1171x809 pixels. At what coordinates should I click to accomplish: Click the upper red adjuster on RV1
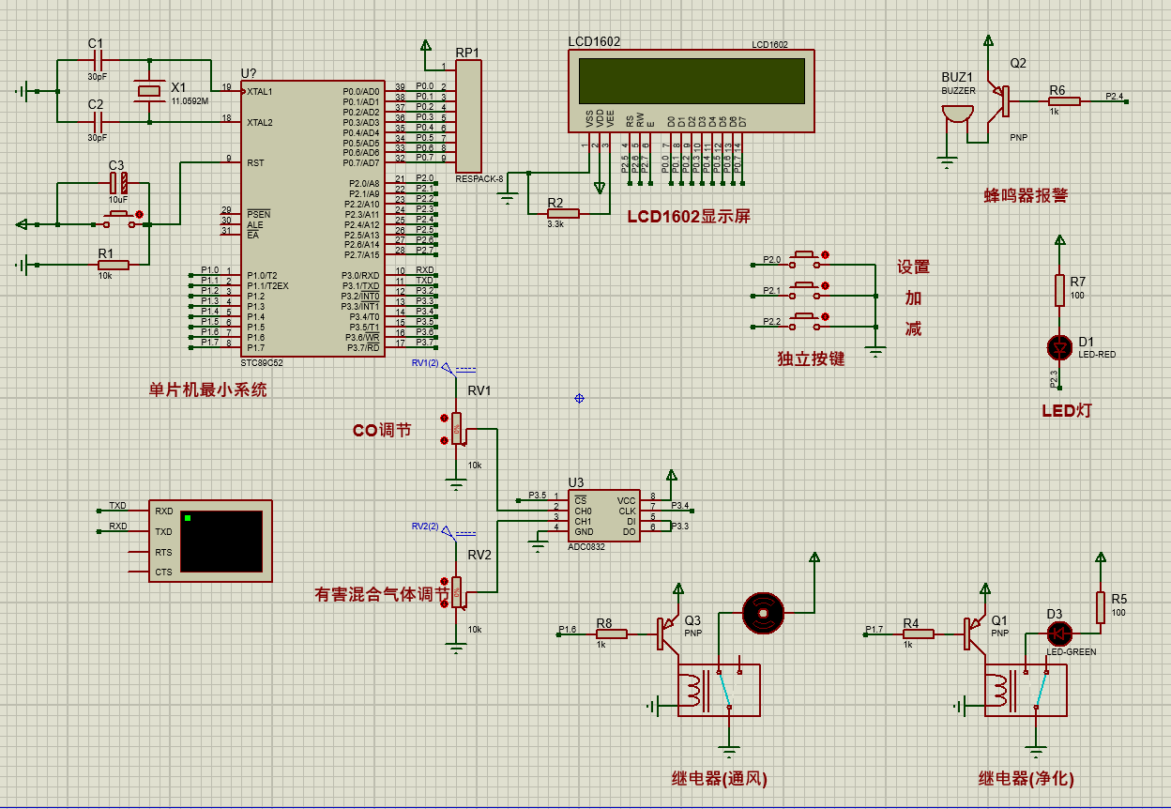(443, 417)
